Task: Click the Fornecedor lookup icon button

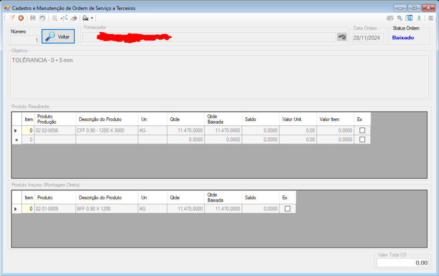Action: (342, 37)
